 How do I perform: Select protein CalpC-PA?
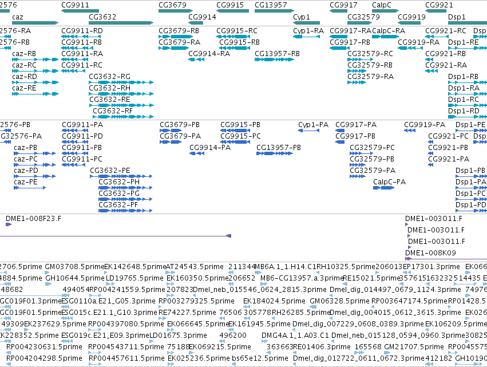pyautogui.click(x=390, y=182)
